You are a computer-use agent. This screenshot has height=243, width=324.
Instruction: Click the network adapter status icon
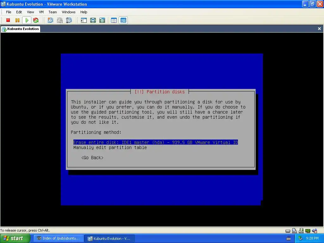(308, 231)
